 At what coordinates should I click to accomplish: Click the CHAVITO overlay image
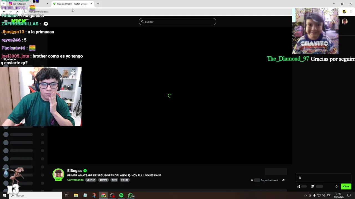[315, 31]
